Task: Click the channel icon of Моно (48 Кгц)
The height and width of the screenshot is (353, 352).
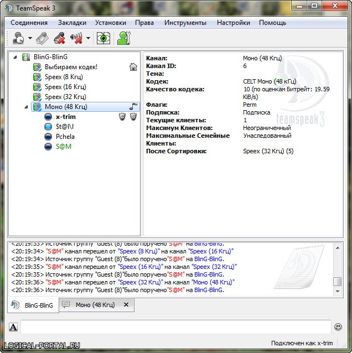Action: 37,107
